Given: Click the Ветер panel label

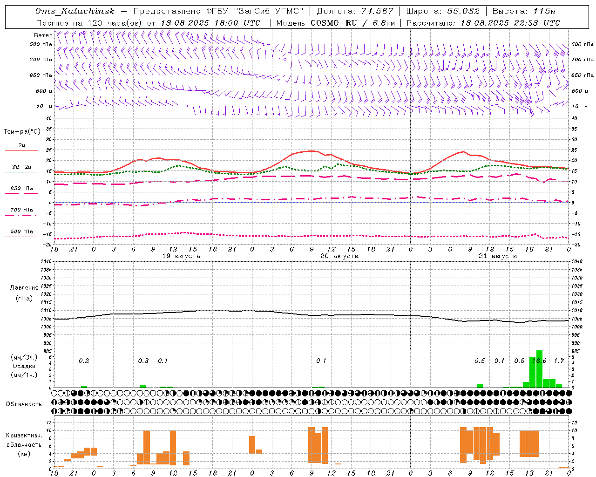Looking at the screenshot, I should pos(43,35).
